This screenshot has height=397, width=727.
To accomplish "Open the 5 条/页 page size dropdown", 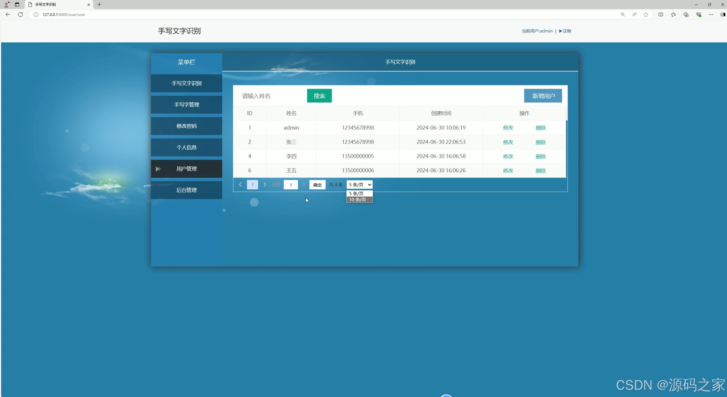I will (x=360, y=184).
